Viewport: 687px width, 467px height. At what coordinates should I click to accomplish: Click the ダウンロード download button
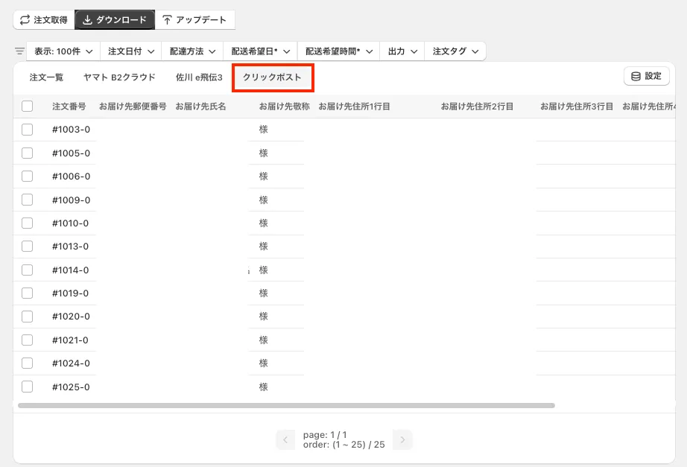click(115, 20)
